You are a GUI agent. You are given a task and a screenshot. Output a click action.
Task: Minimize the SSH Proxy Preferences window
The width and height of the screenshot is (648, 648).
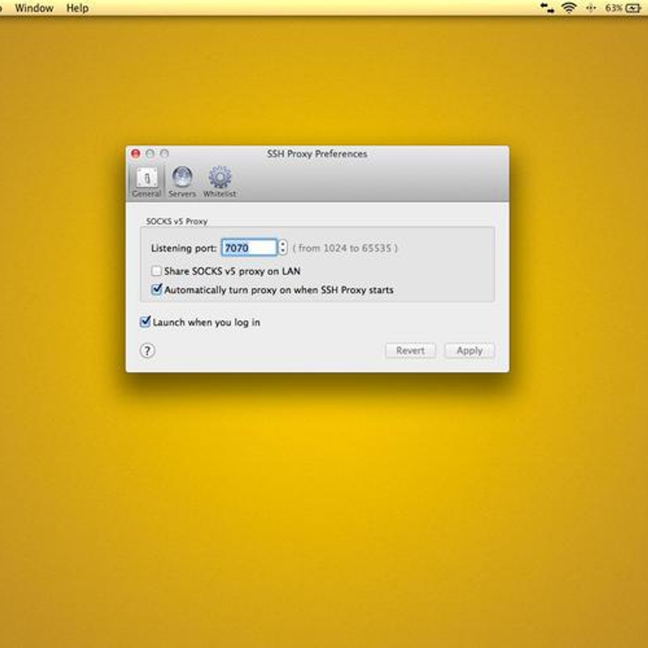click(x=150, y=154)
